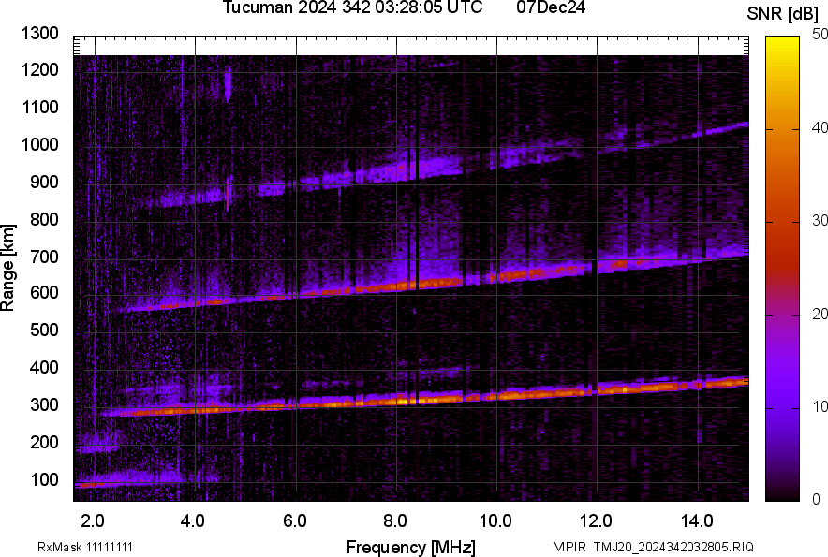Click the 8.0 frequency tick label

pyautogui.click(x=395, y=521)
